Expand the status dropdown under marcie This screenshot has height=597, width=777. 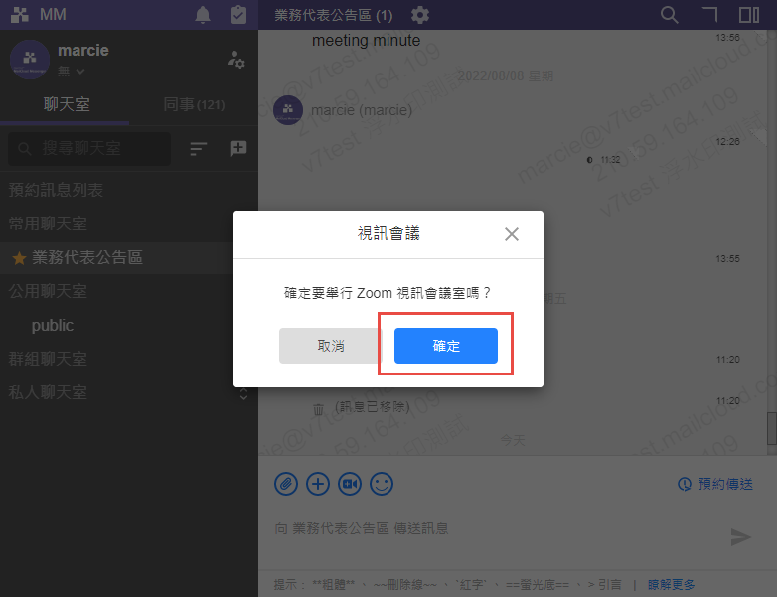click(72, 72)
